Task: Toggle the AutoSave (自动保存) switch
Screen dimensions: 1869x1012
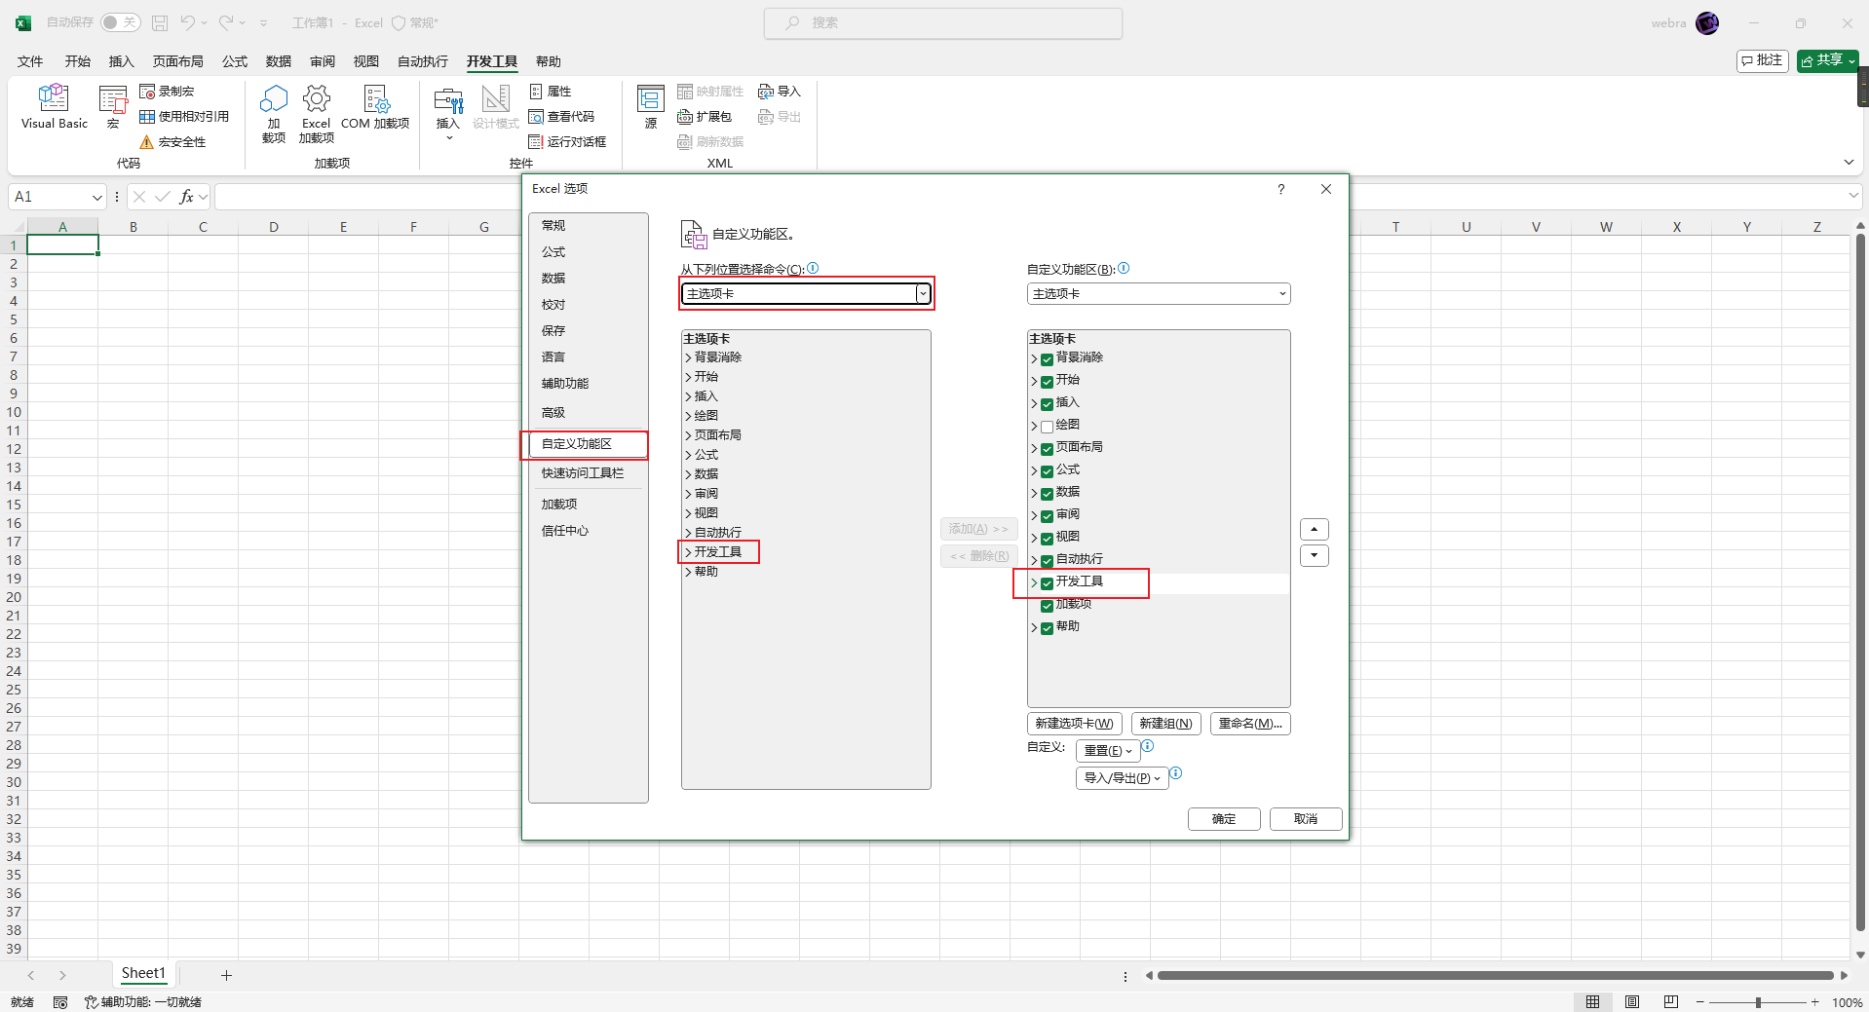Action: point(121,22)
